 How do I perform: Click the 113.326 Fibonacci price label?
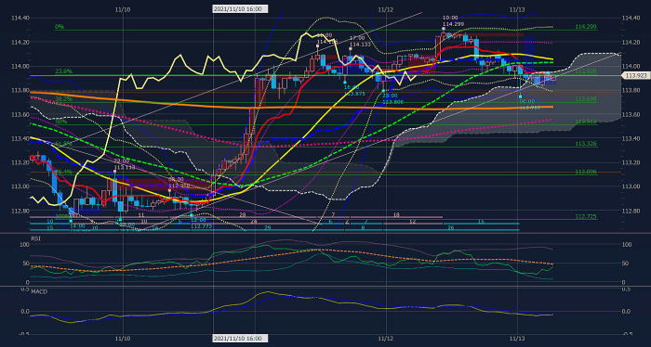(586, 144)
